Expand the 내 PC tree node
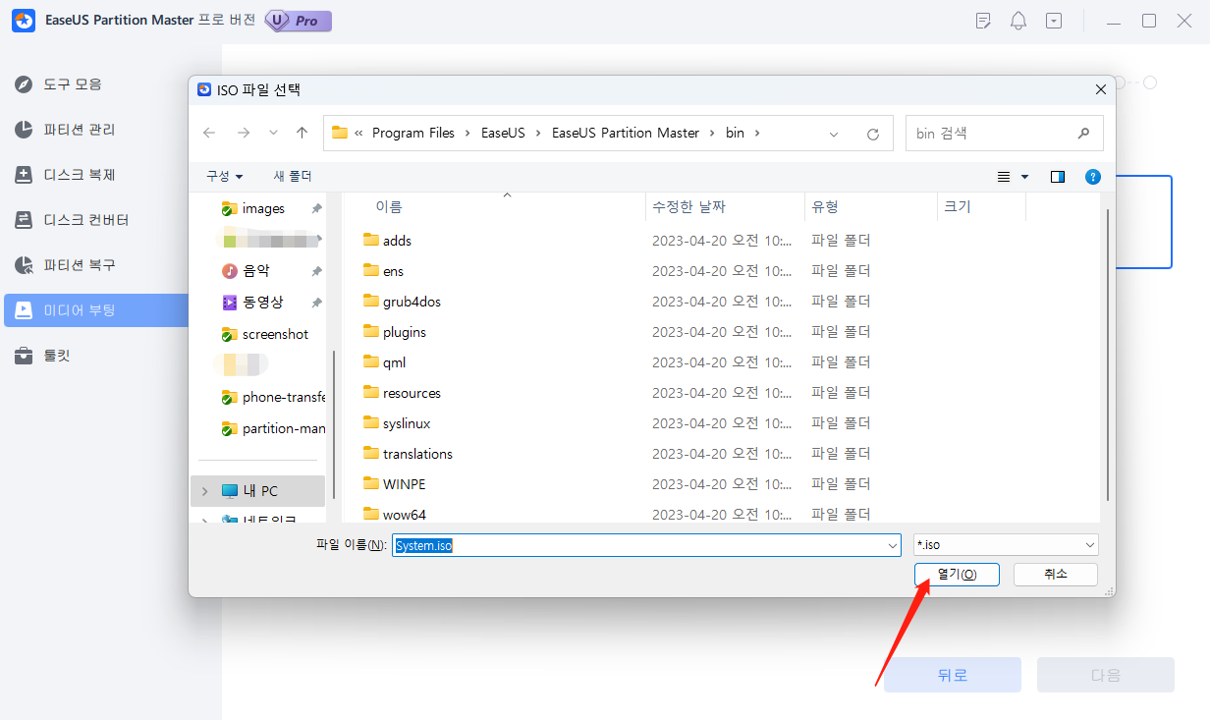The width and height of the screenshot is (1210, 720). click(204, 491)
